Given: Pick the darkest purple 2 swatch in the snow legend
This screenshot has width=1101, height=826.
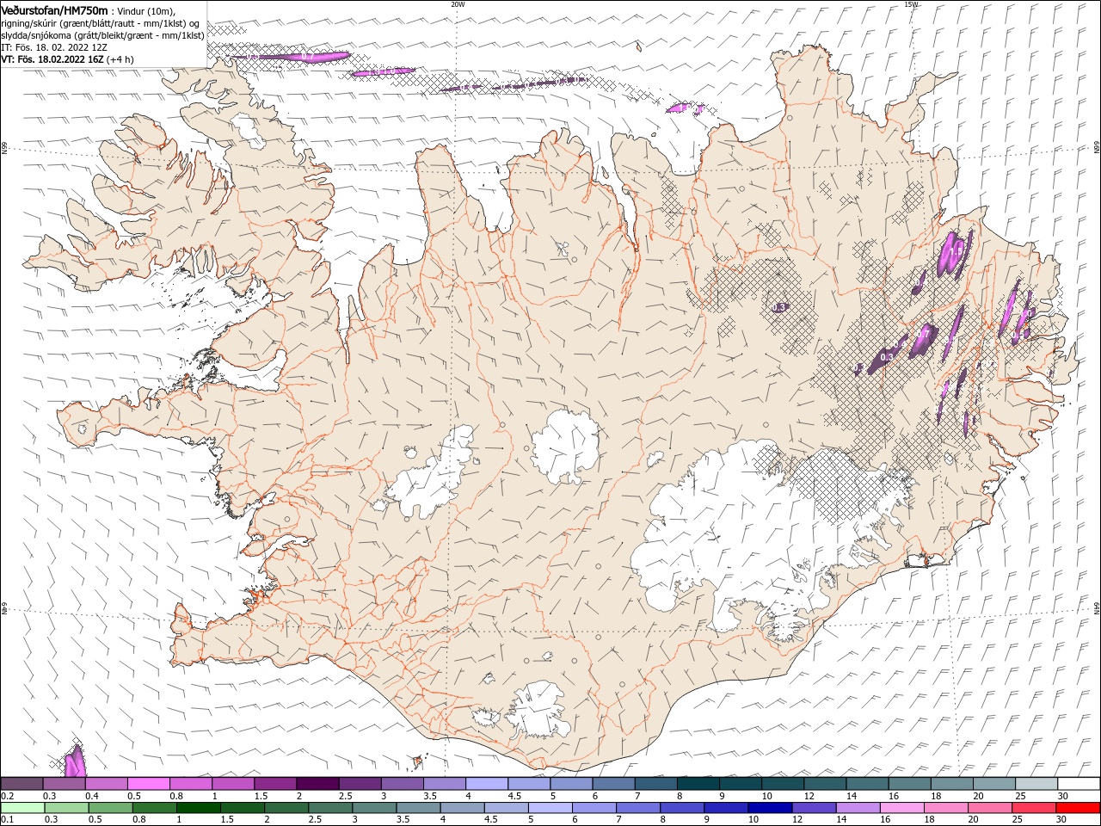Looking at the screenshot, I should pyautogui.click(x=317, y=784).
